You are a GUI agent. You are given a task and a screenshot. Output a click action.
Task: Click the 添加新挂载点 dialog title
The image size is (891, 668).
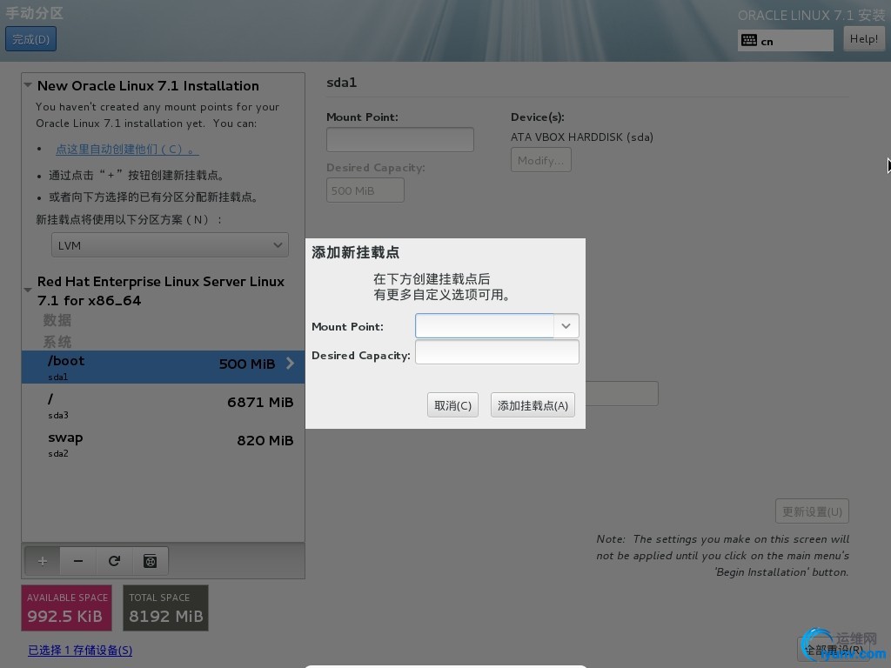[x=355, y=252]
